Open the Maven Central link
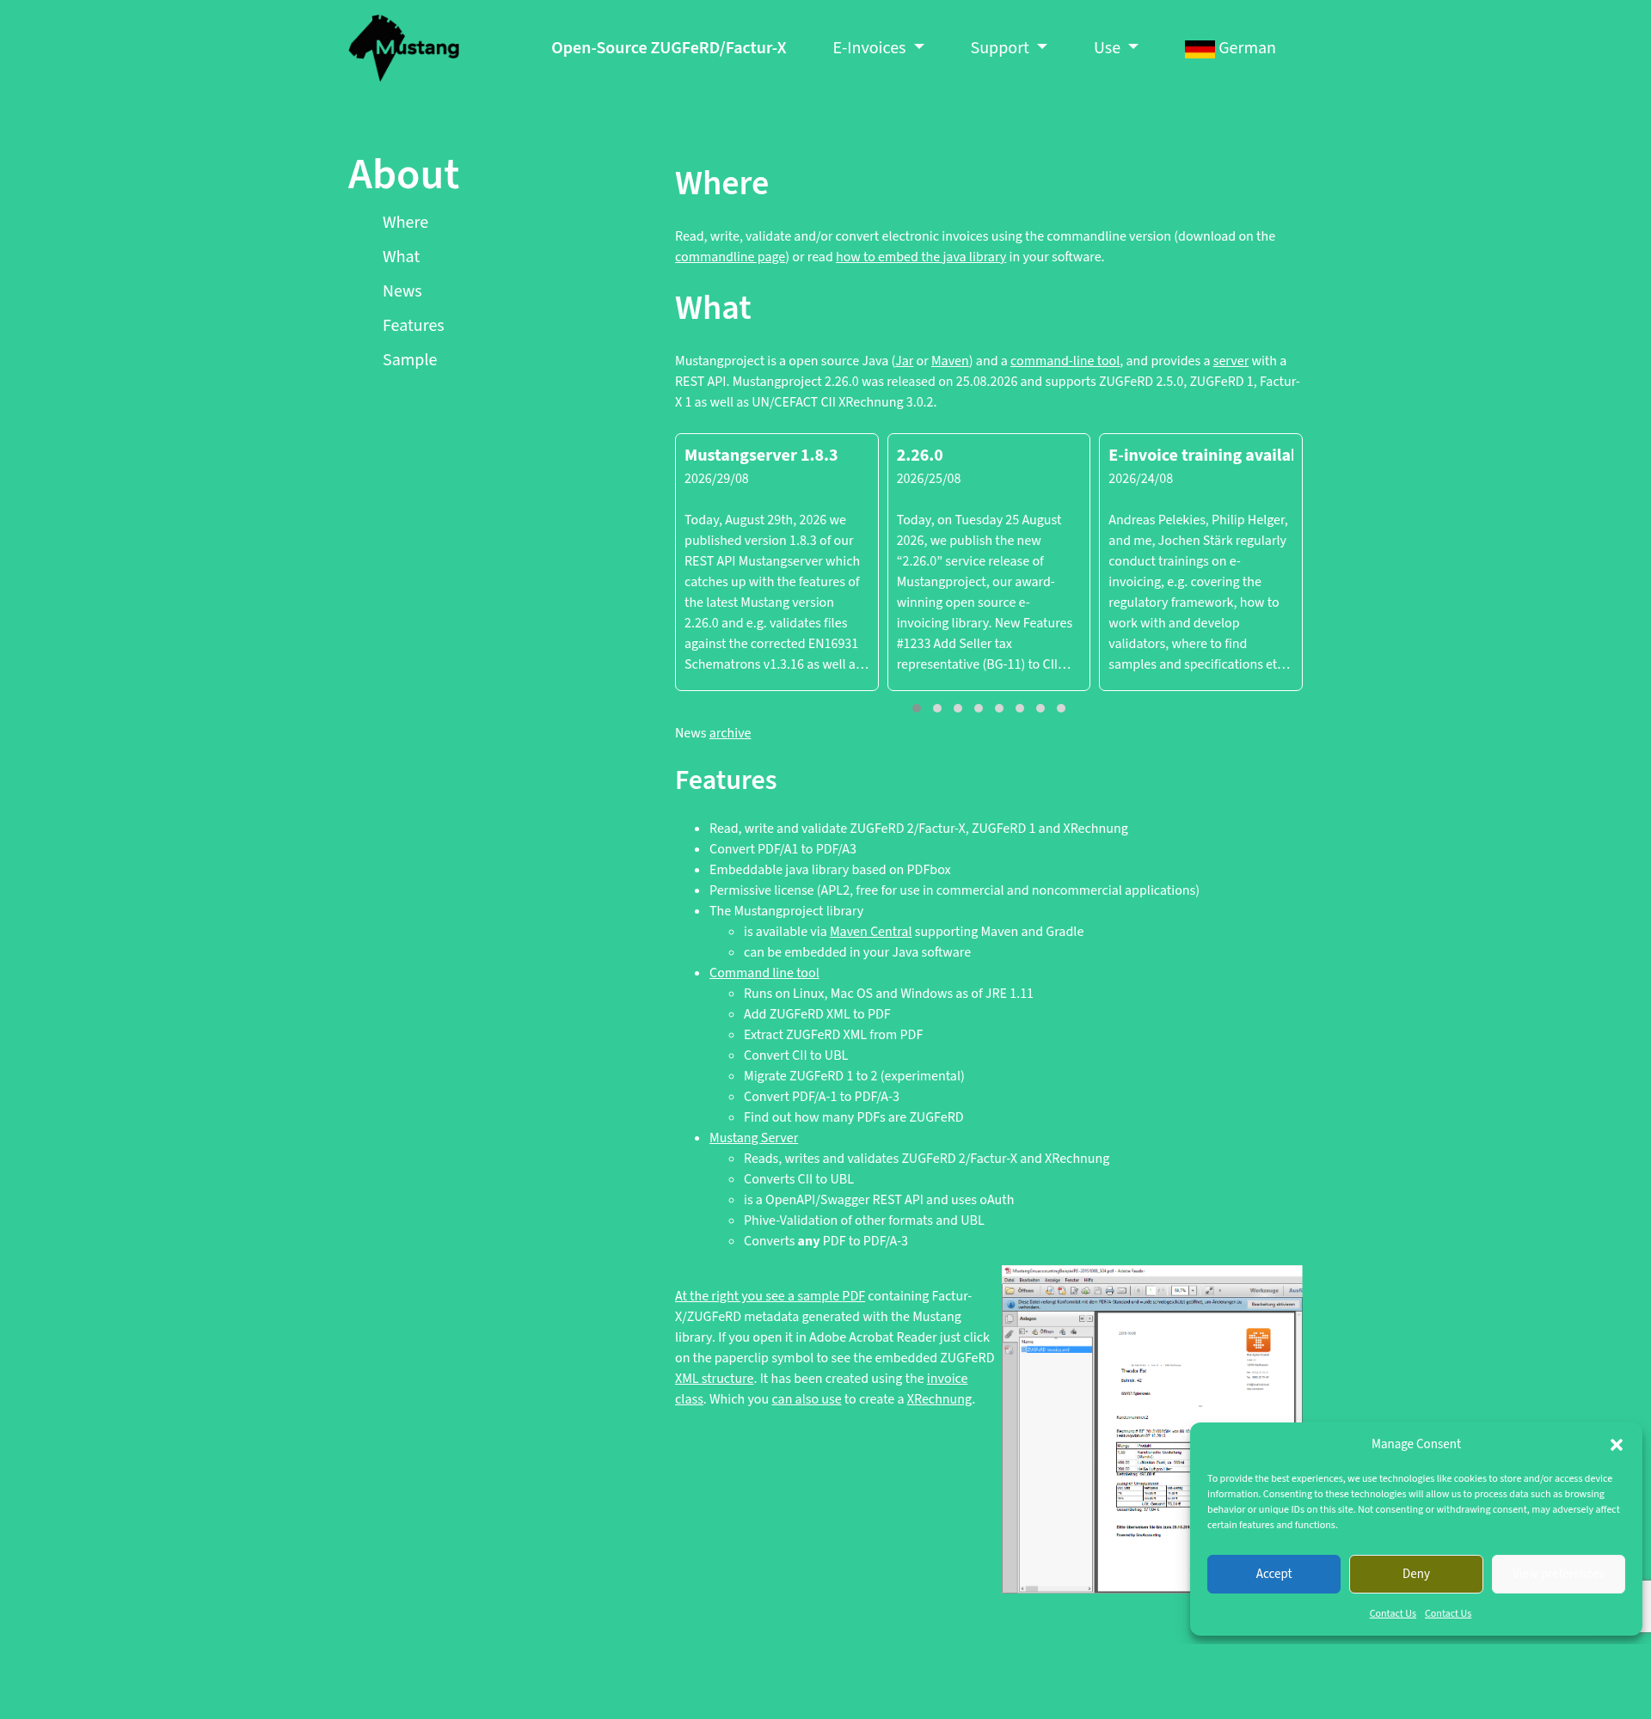The image size is (1651, 1719). pyautogui.click(x=870, y=932)
